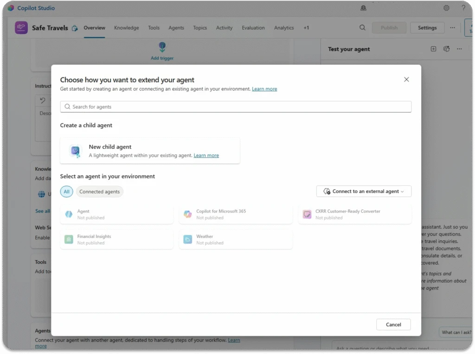Click the Copilot for Microsoft 365 icon
Screen dimensions: 475x354
click(x=187, y=214)
